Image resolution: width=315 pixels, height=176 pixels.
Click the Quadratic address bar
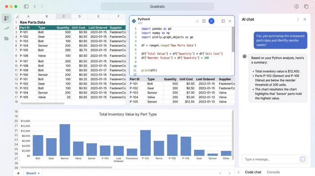(x=157, y=6)
